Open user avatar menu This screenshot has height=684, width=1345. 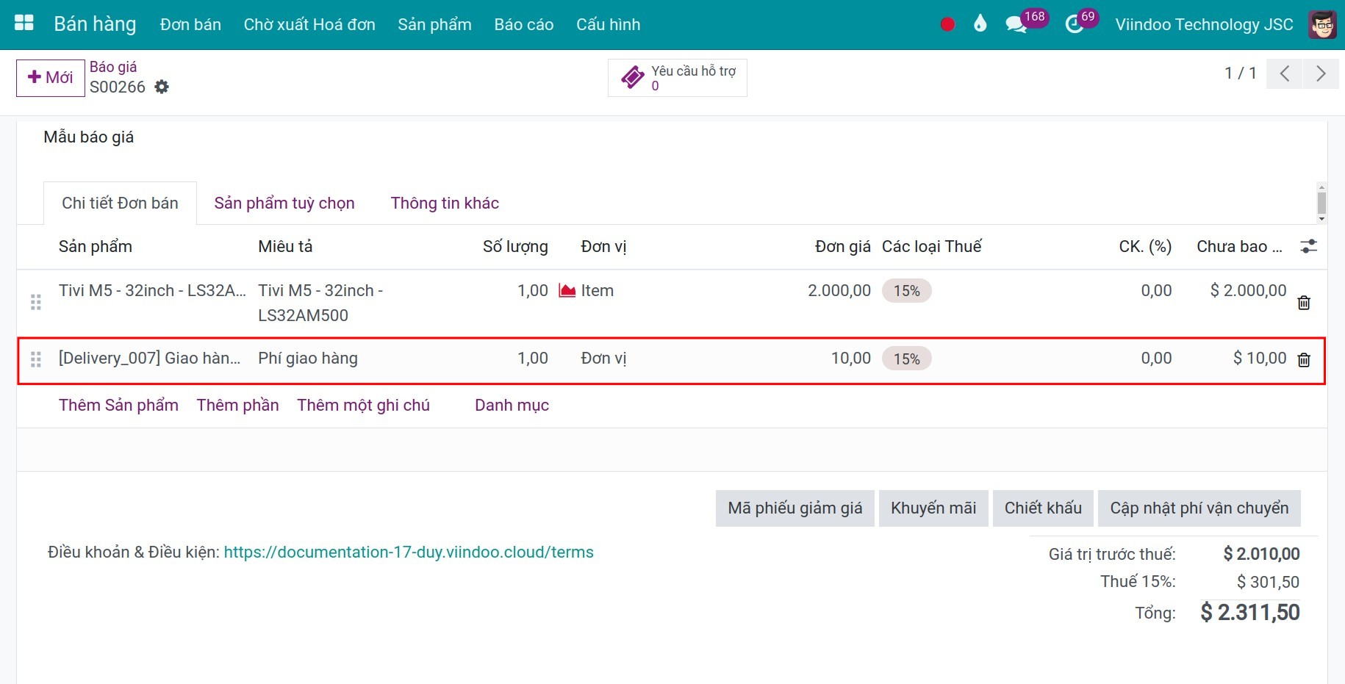click(x=1322, y=24)
